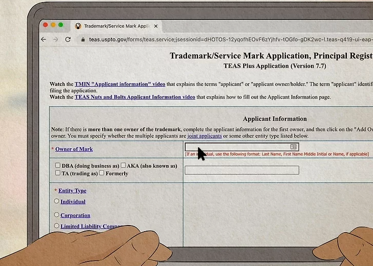Select the Limited Liability Company radio button
This screenshot has height=266, width=373.
point(56,226)
